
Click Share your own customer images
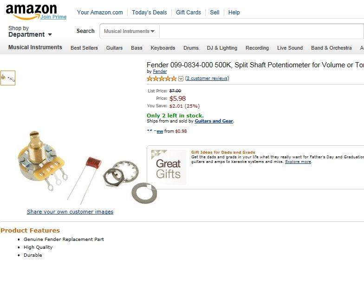pos(70,212)
